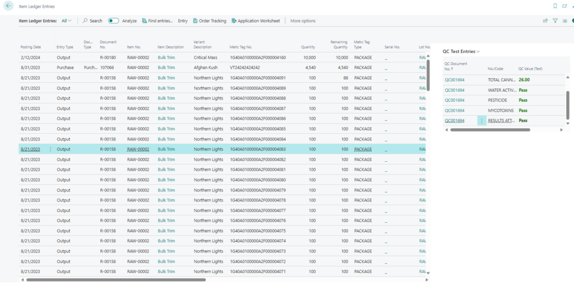Open Metrc Tag No. column header menu
The width and height of the screenshot is (574, 286).
pos(241,47)
